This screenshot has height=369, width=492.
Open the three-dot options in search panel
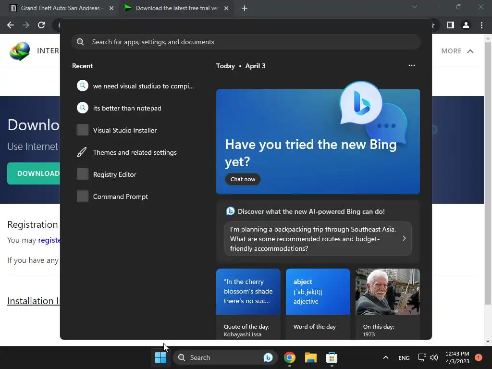click(x=412, y=65)
